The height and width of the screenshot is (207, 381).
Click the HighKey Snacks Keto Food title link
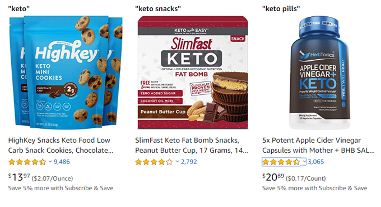point(61,145)
